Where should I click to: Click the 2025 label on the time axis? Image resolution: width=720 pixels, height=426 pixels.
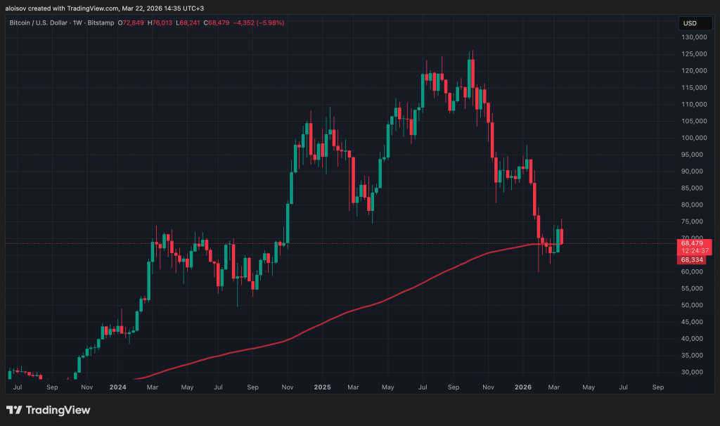pyautogui.click(x=322, y=387)
